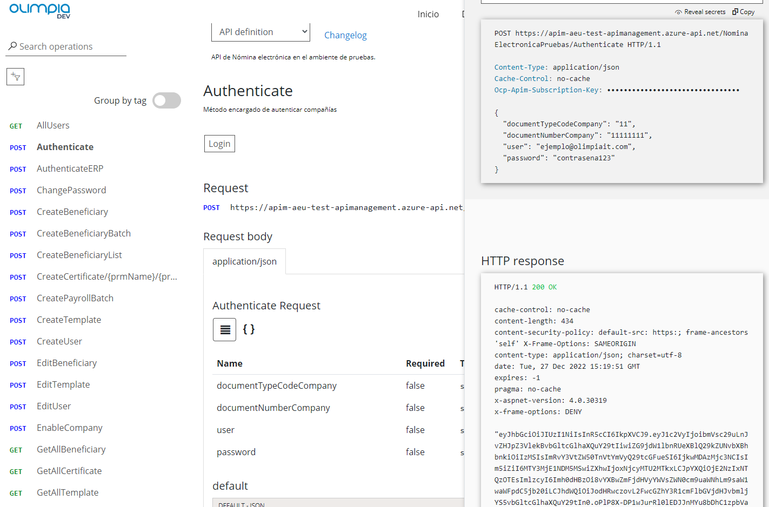
Task: Switch to JSON braces schema view
Action: 249,329
